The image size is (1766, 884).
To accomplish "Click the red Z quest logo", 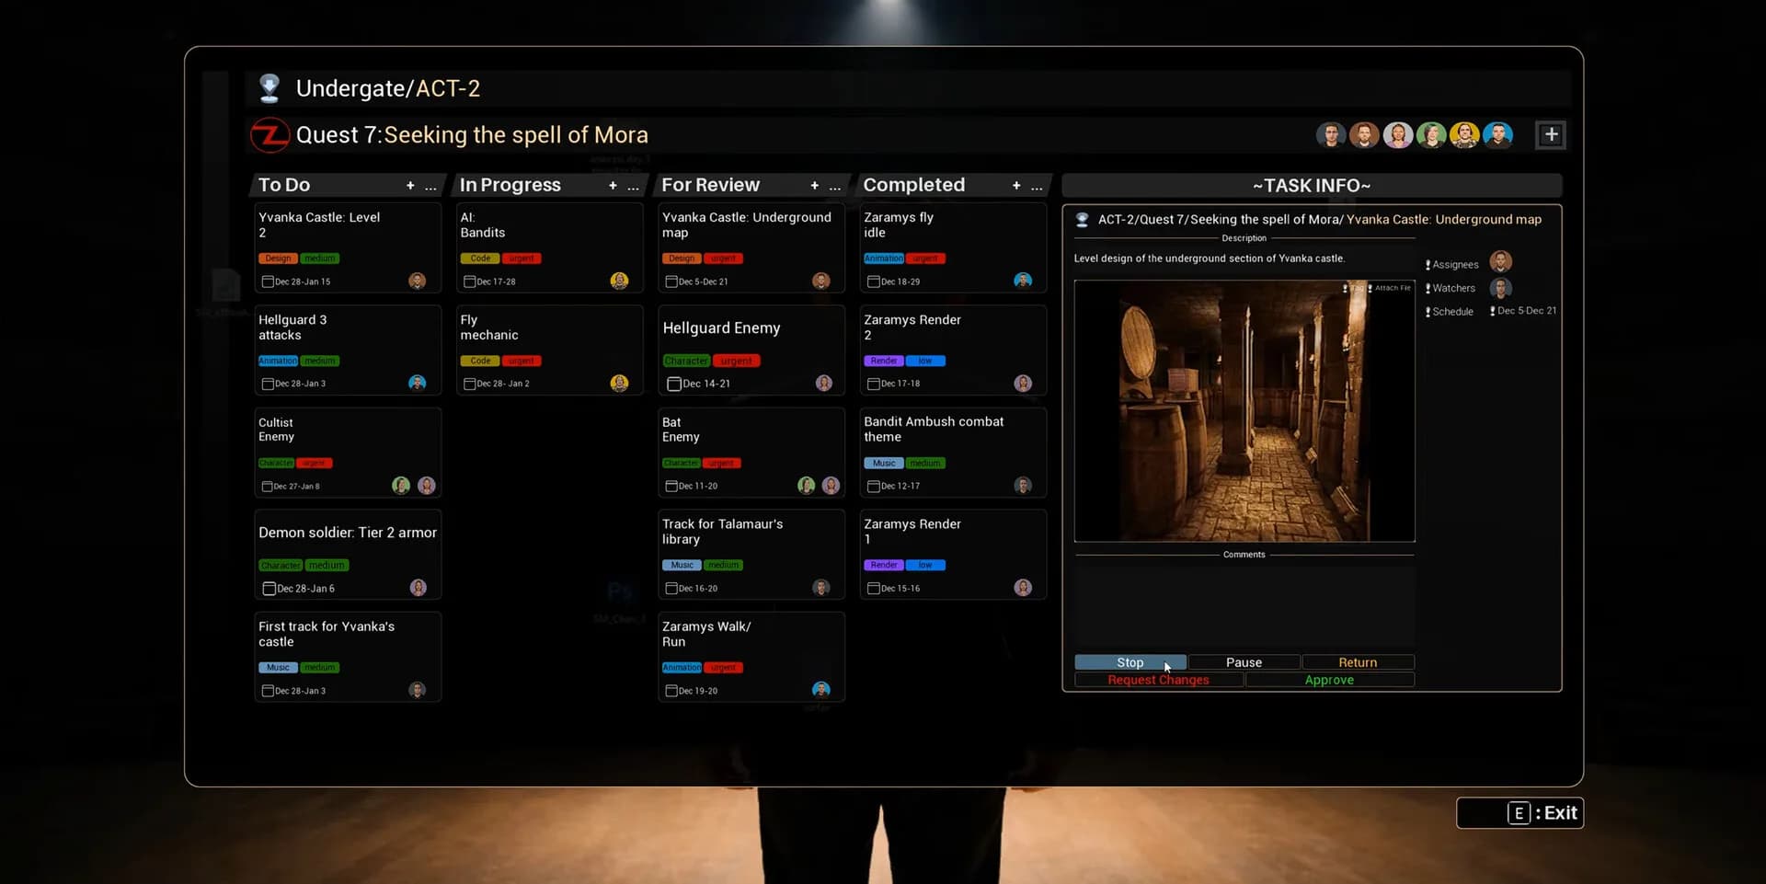I will pos(270,135).
